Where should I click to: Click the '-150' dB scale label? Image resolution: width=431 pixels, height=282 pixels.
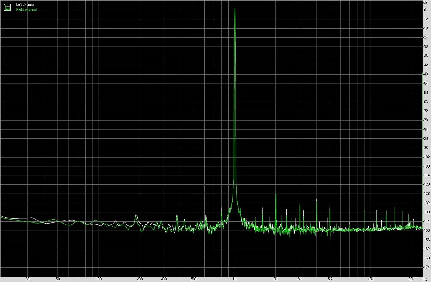tap(427, 230)
